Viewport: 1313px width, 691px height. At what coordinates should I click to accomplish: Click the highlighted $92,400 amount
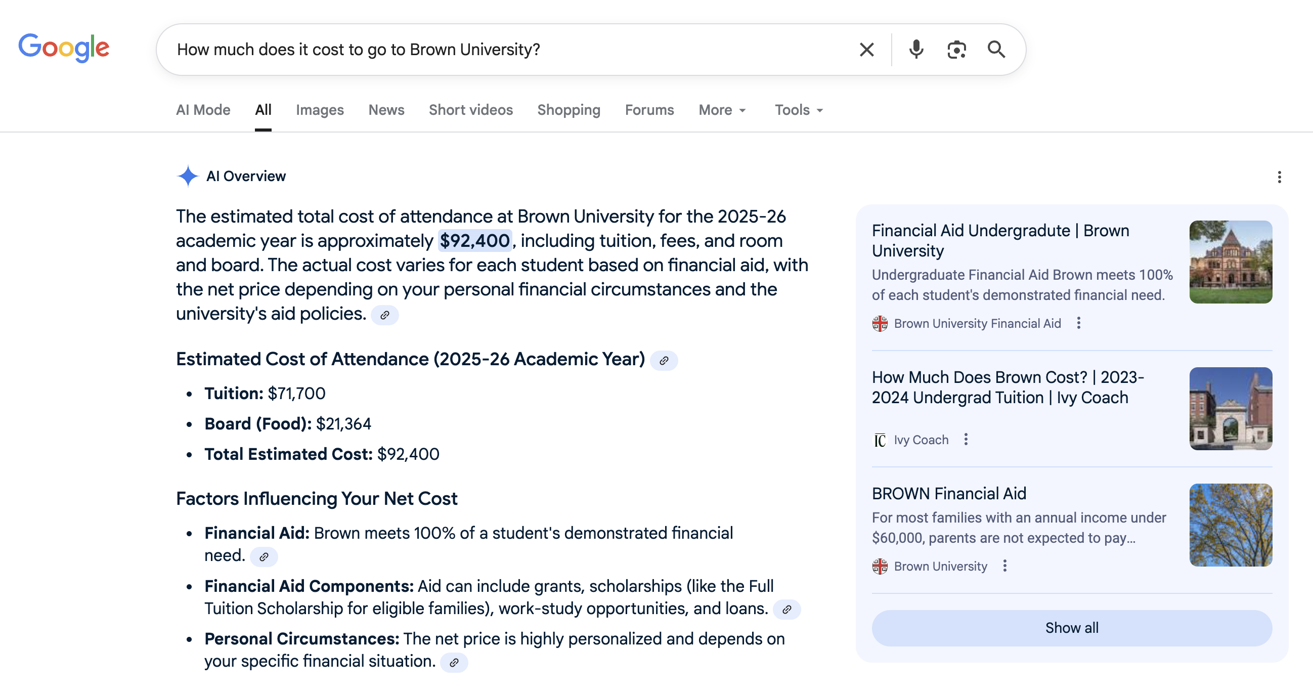tap(474, 241)
